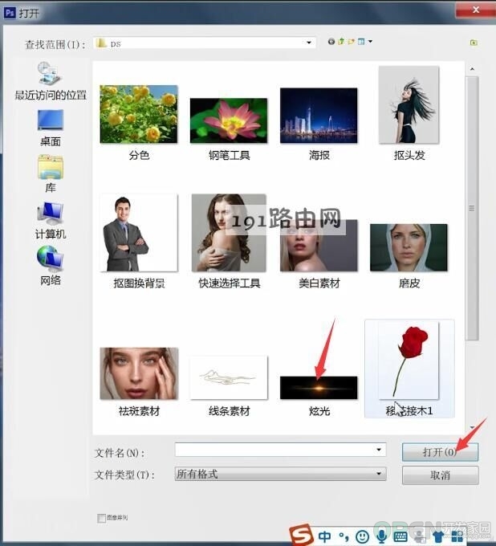496x546 pixels.
Task: Go back using the round back icon
Action: coord(331,42)
